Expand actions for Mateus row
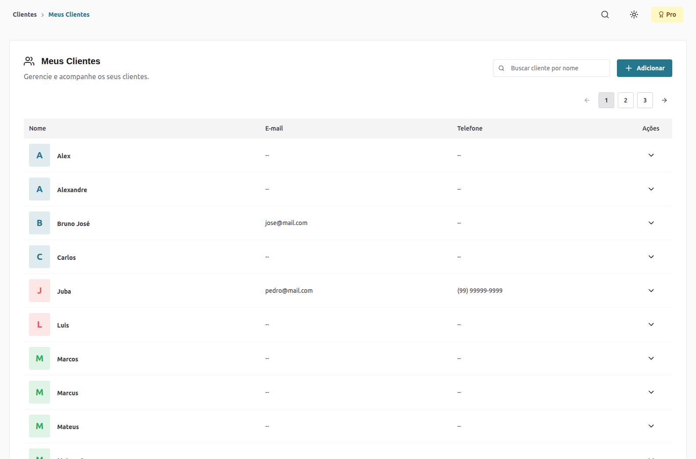The height and width of the screenshot is (459, 696). coord(651,426)
